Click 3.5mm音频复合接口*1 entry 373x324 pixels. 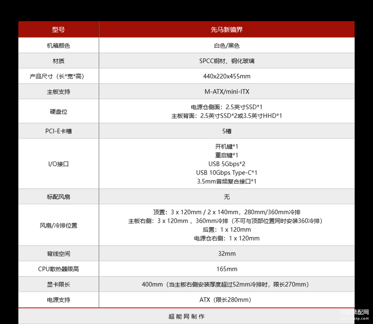(x=227, y=182)
